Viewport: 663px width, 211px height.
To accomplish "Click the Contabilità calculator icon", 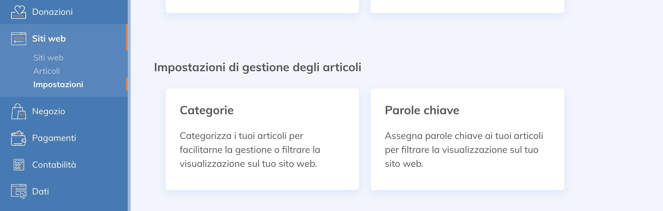I will 18,165.
